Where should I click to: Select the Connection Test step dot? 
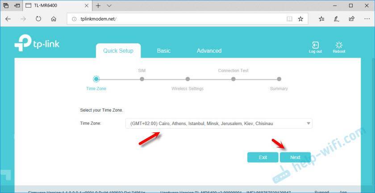(233, 79)
